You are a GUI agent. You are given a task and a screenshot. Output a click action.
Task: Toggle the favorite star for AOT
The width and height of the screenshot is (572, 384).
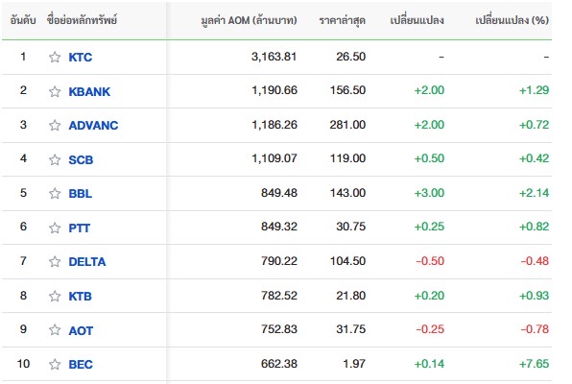[55, 330]
